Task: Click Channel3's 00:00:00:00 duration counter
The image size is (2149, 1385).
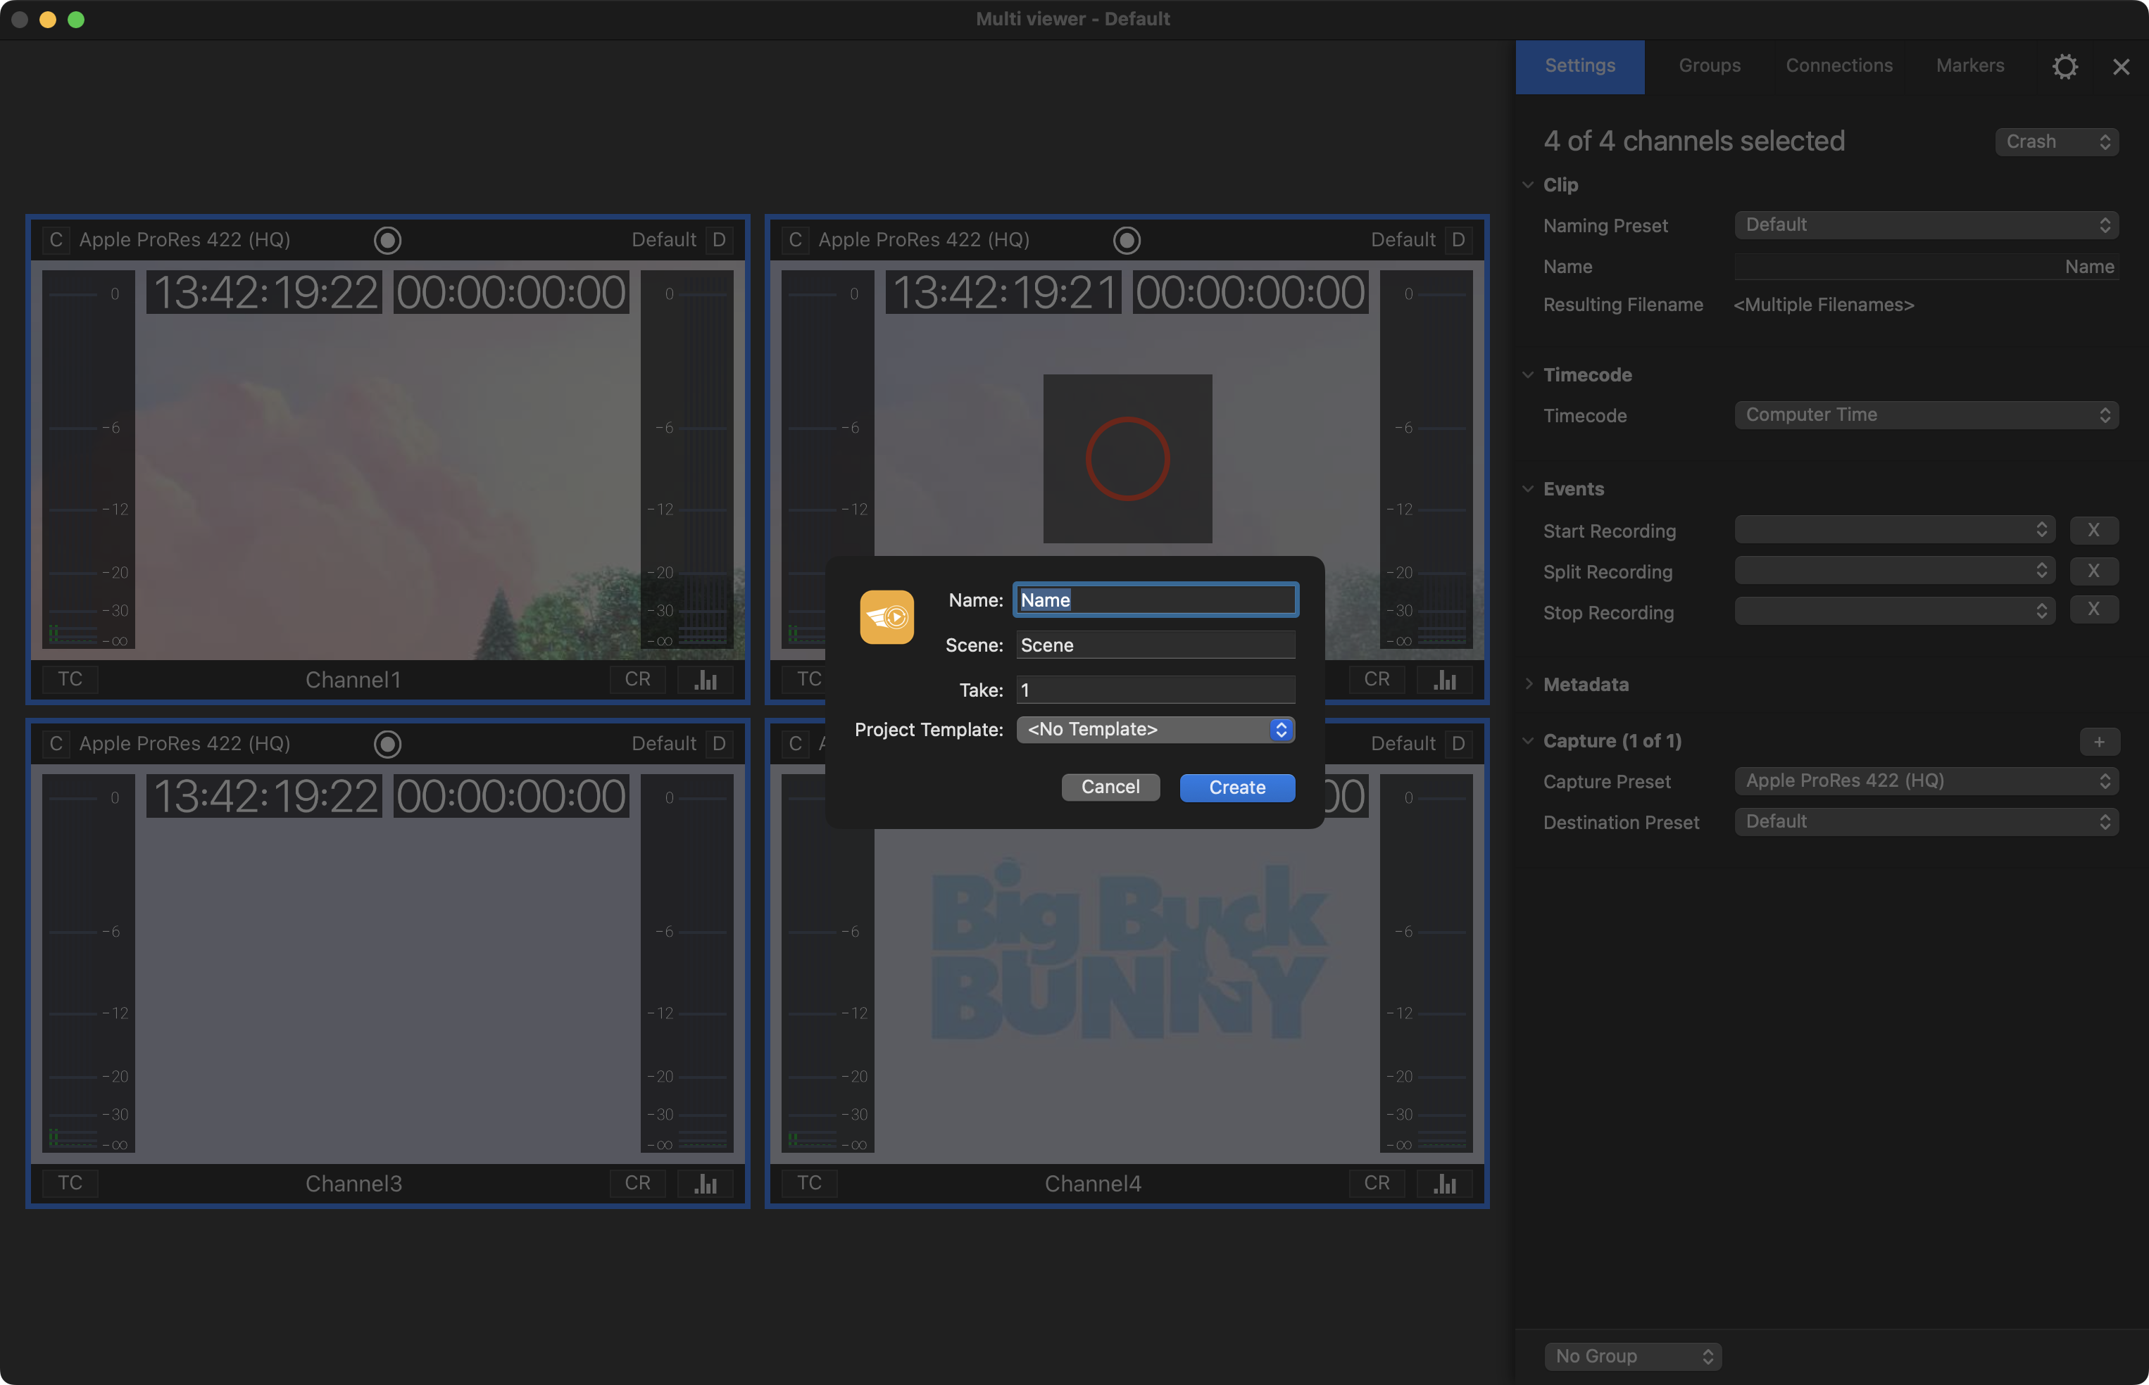Action: pos(511,796)
